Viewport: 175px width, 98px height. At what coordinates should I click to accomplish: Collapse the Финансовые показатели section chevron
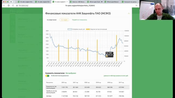129,13
